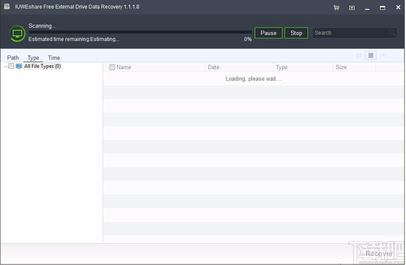The height and width of the screenshot is (265, 406).
Task: Toggle the select-all Name checkbox
Action: (112, 67)
